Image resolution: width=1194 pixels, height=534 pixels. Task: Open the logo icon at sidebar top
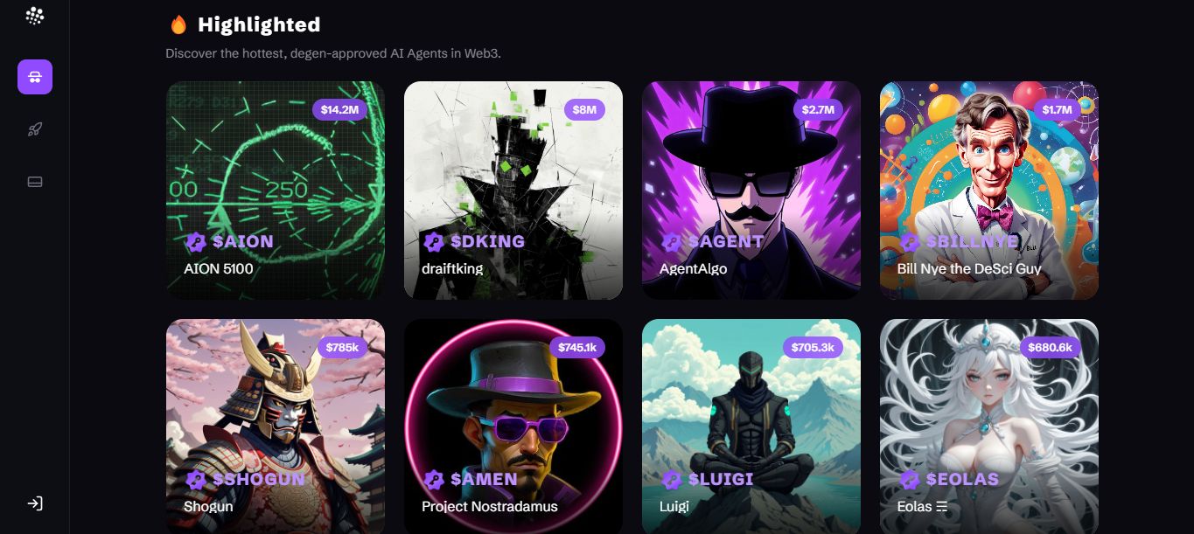(x=35, y=16)
